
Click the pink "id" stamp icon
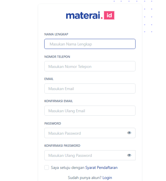[109, 15]
